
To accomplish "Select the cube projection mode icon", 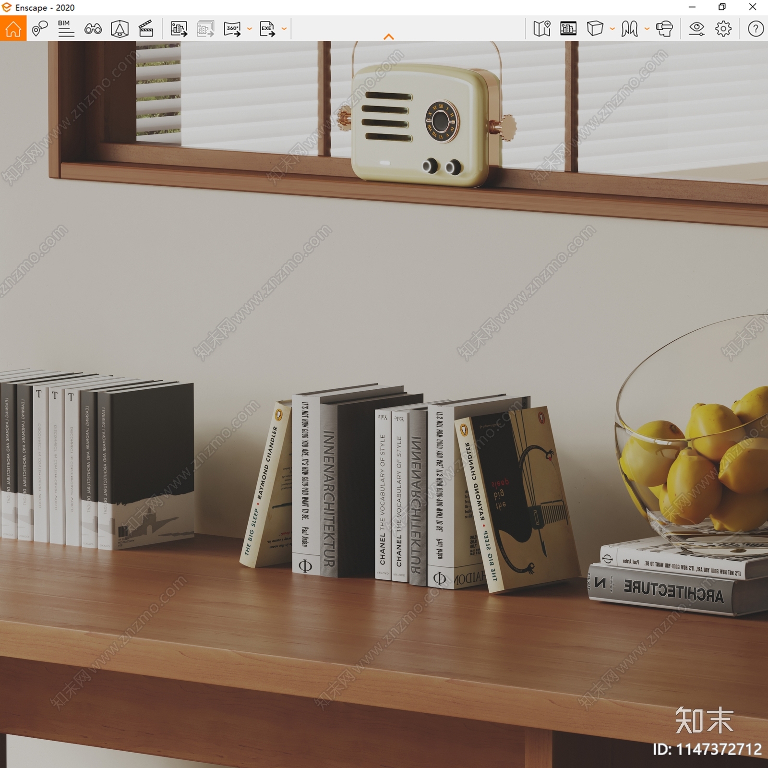I will (595, 28).
